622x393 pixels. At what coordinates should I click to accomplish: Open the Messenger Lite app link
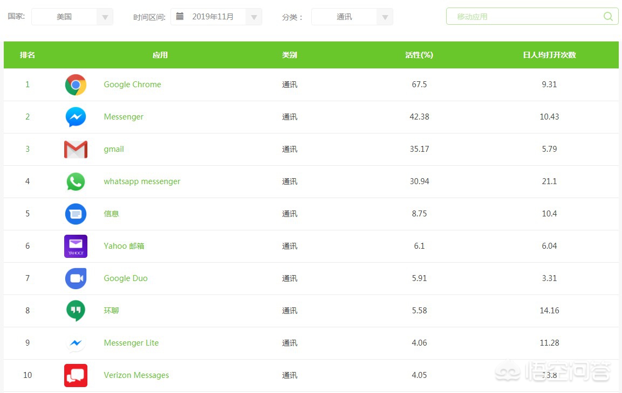[x=131, y=343]
